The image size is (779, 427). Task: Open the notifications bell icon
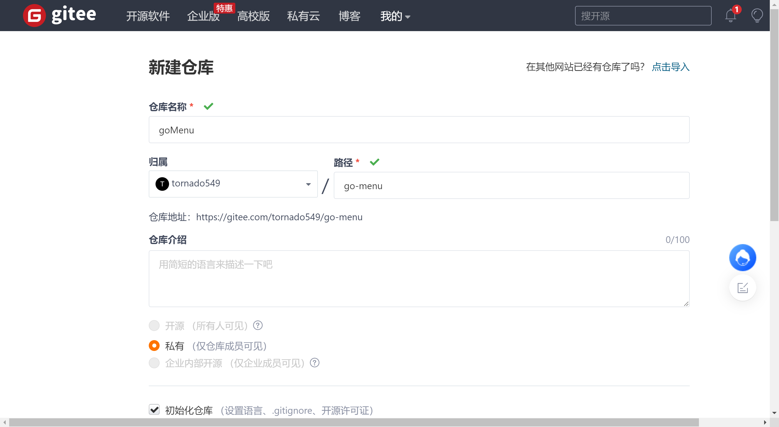731,15
